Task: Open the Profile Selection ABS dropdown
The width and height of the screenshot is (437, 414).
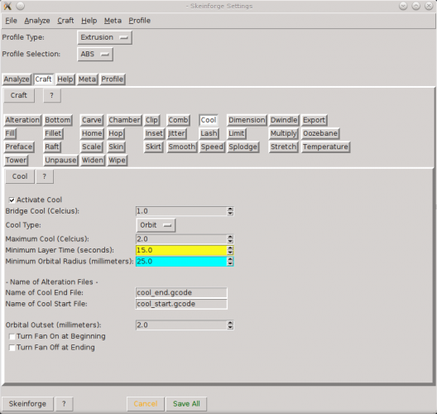Action: click(95, 54)
